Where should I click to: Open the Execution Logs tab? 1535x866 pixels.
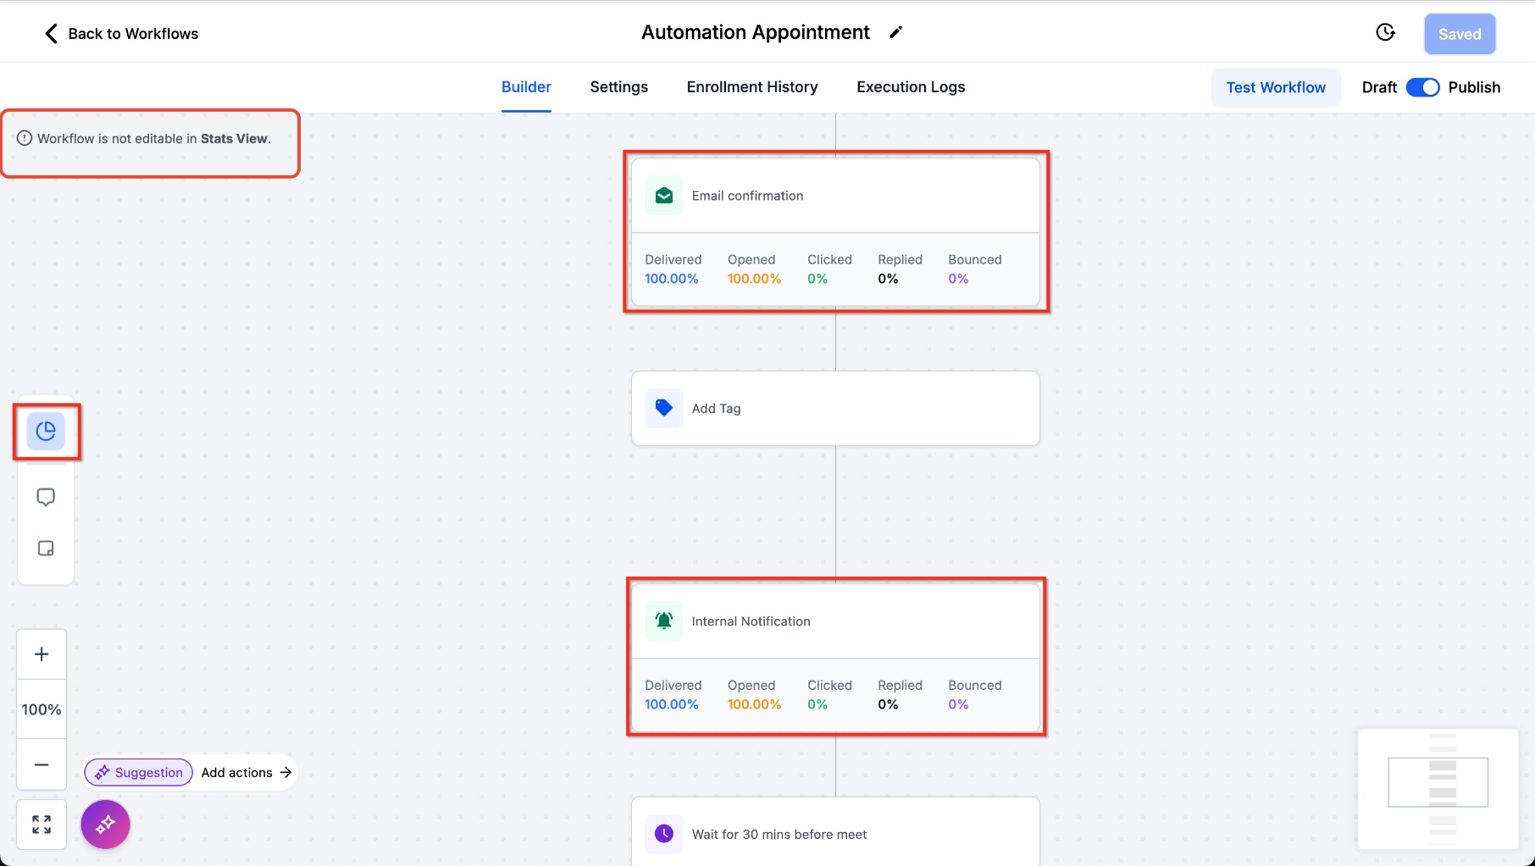911,87
